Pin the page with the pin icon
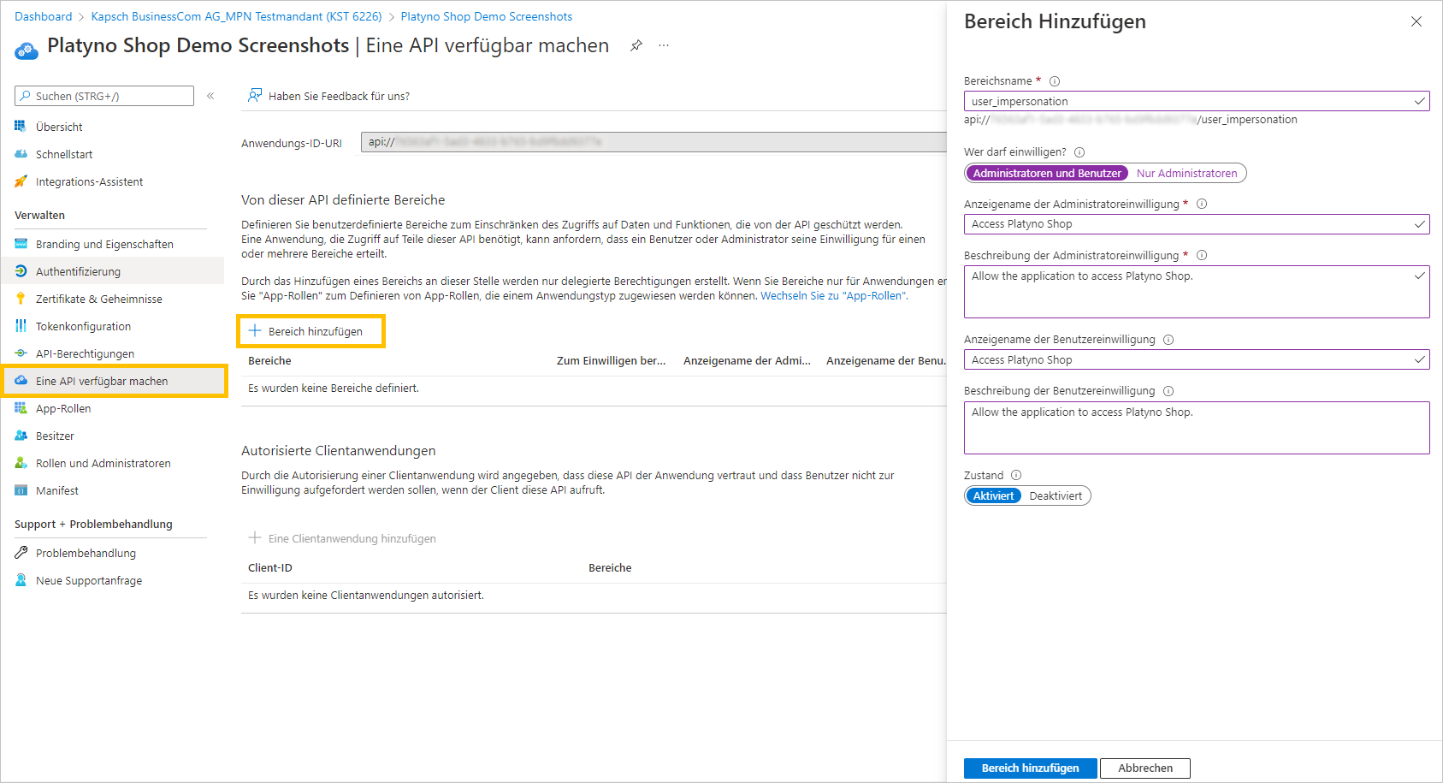Viewport: 1443px width, 783px height. (636, 45)
